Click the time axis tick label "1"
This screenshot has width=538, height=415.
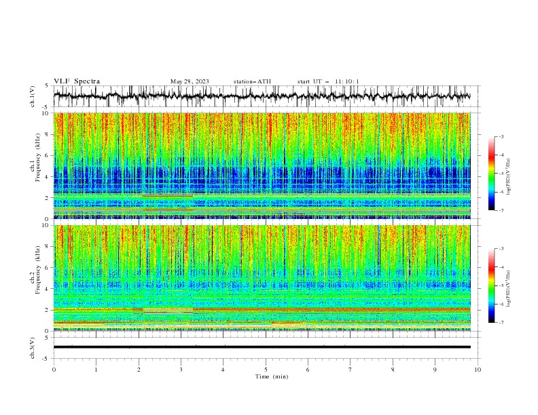(96, 370)
